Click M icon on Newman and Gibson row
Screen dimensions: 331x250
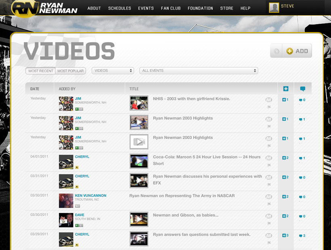click(268, 216)
